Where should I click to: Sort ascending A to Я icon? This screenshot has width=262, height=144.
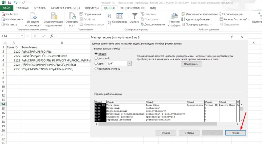click(109, 16)
